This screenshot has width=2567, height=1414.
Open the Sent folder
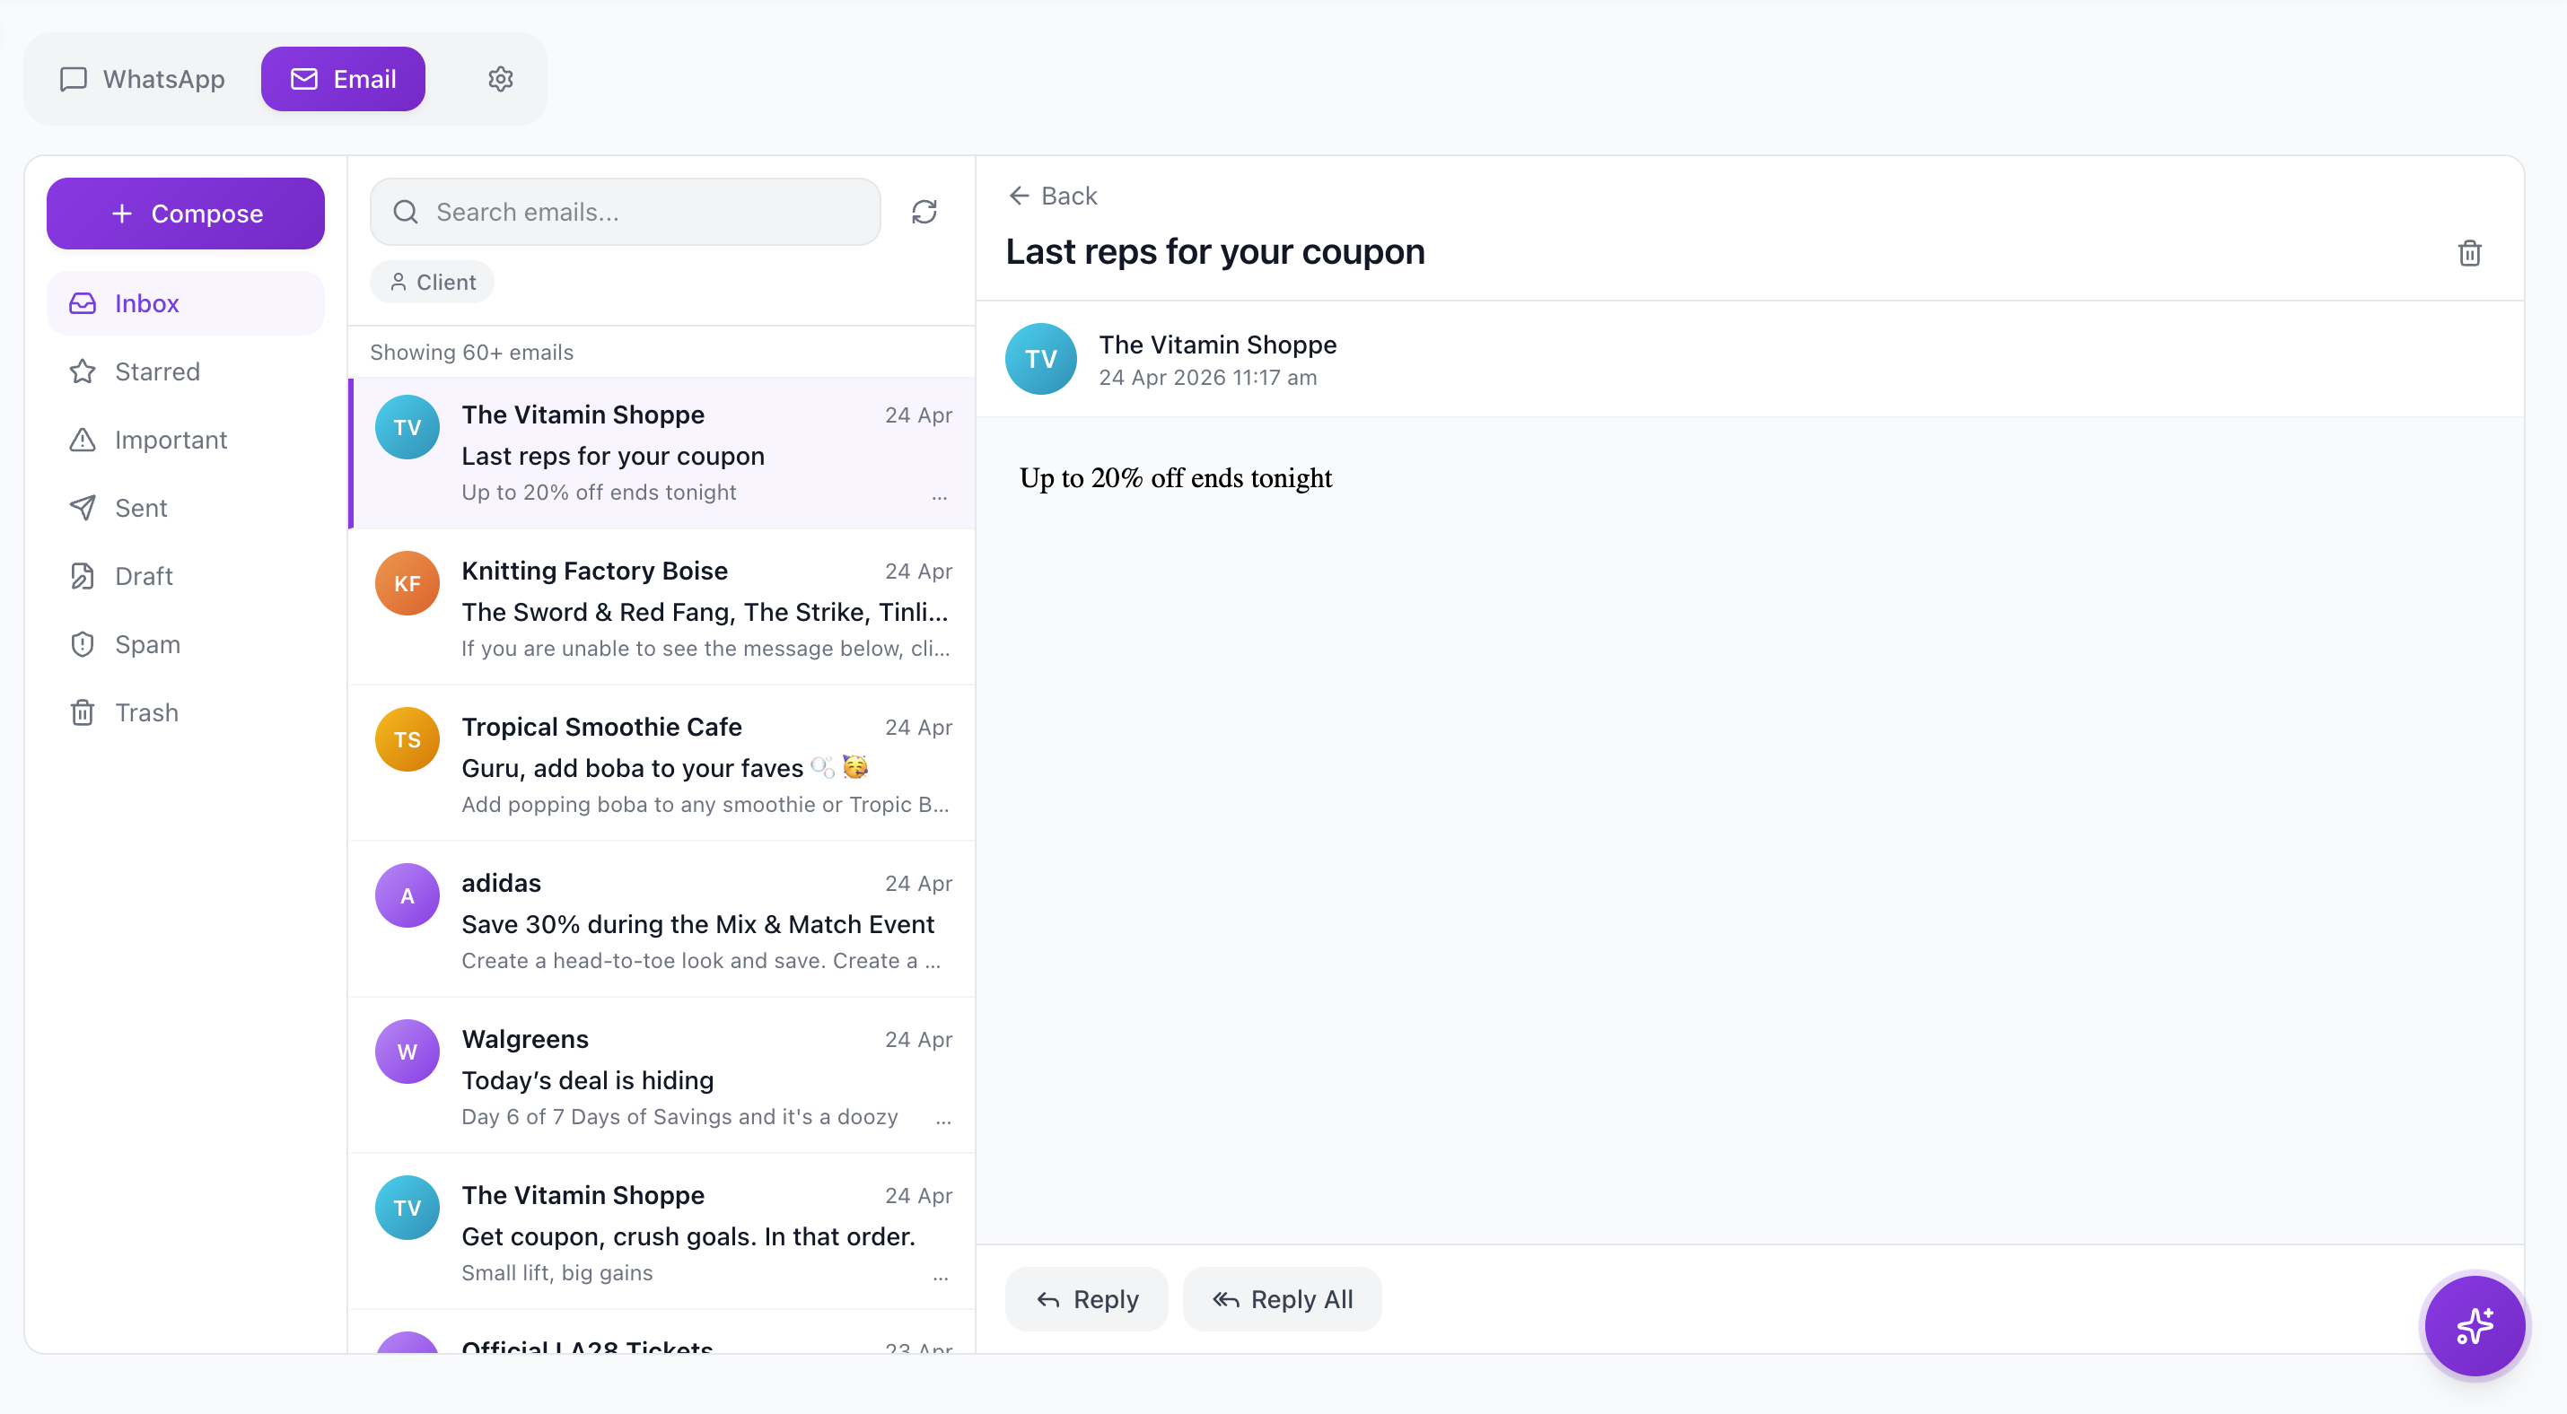[x=186, y=508]
